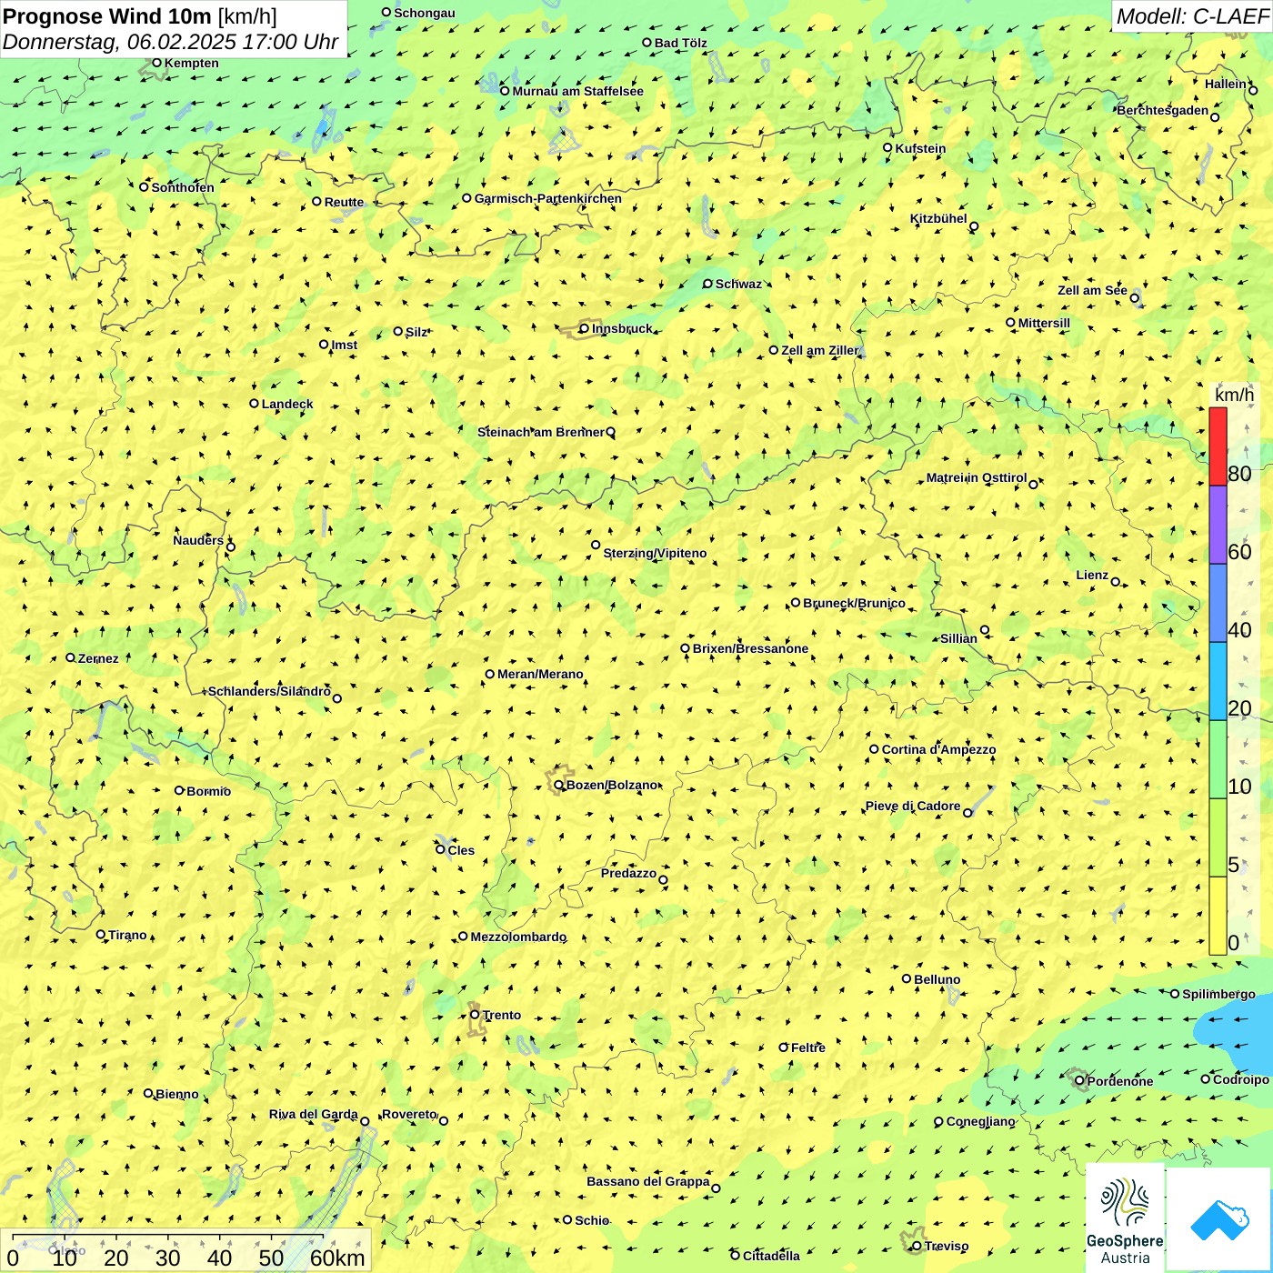This screenshot has height=1273, width=1273.
Task: Select the 'Mezzolombardo' label
Action: [x=518, y=937]
